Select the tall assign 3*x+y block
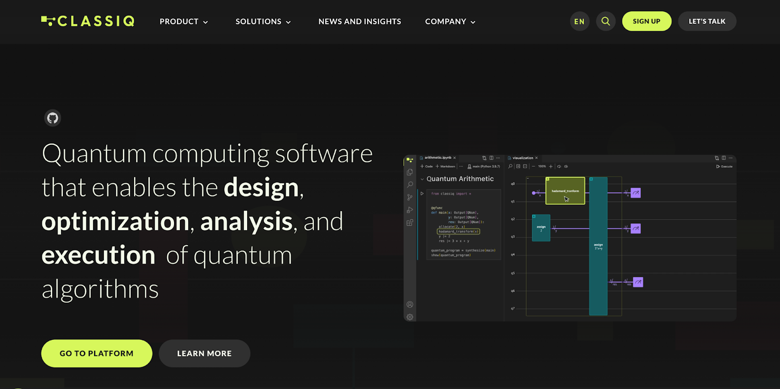This screenshot has height=389, width=780. point(598,246)
